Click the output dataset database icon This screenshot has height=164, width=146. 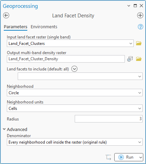coord(130,59)
